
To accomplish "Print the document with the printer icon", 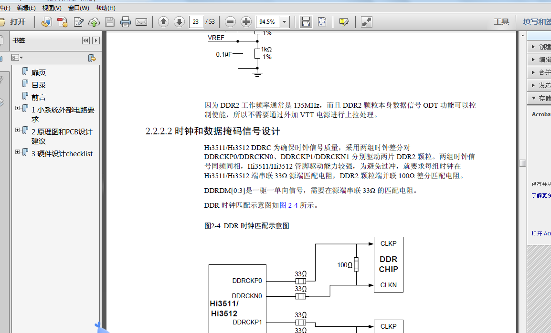I will 126,22.
